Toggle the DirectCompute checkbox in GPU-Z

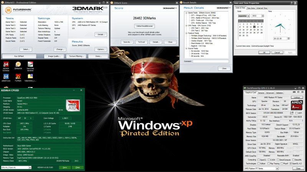[x=278, y=160]
